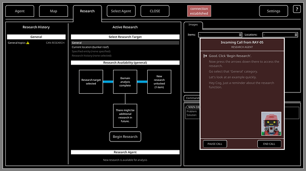Select the 'General' research target row
Screen dimensions: 306x171
click(x=125, y=43)
